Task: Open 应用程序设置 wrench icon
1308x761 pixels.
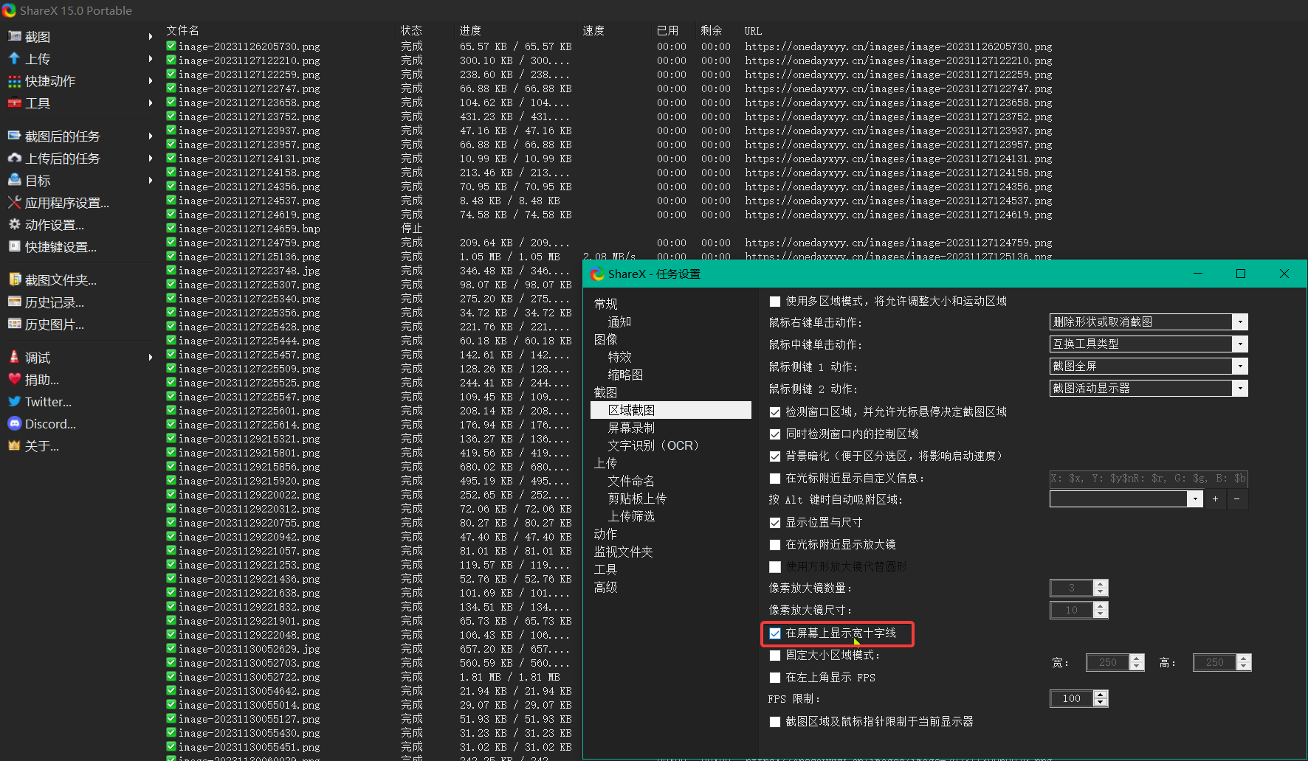Action: pyautogui.click(x=14, y=202)
